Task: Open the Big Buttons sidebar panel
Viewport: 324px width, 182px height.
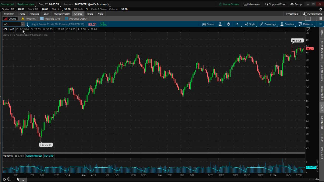Action: pyautogui.click(x=322, y=93)
